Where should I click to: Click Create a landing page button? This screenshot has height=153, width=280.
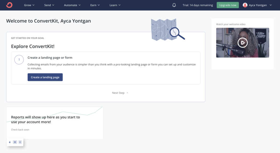pyautogui.click(x=45, y=77)
